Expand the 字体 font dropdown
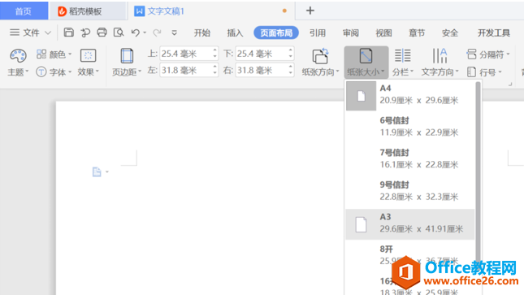Viewport: 524px width, 295px height. 54,72
